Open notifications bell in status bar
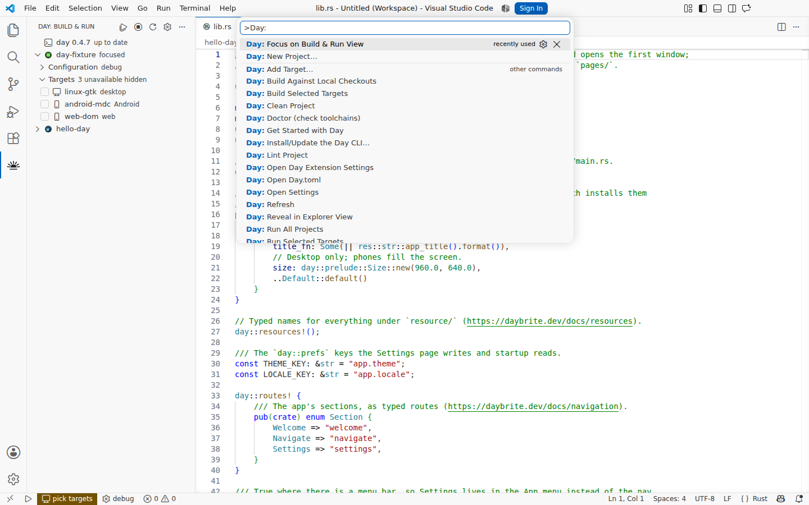Viewport: 809px width, 505px height. click(799, 498)
